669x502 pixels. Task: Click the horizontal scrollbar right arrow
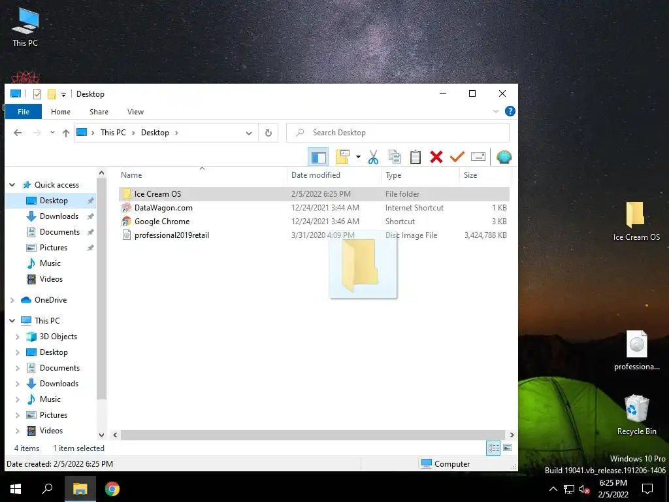coord(512,435)
